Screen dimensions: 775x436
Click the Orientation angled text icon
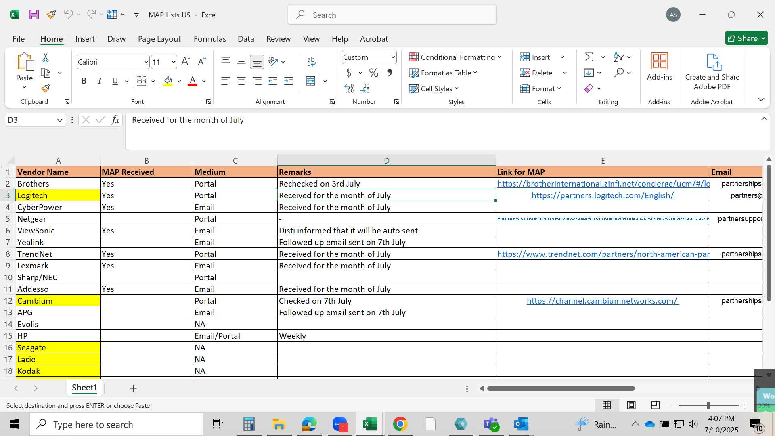click(273, 61)
